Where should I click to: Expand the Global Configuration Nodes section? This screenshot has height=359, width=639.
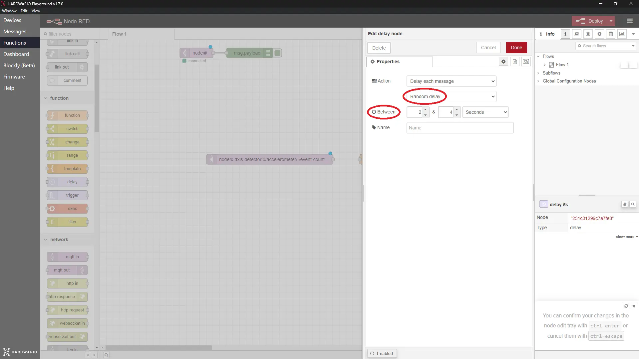tap(538, 81)
